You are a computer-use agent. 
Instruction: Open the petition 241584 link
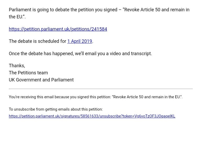(58, 29)
